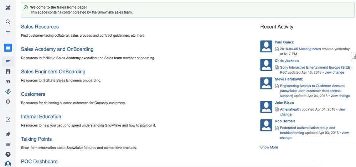The width and height of the screenshot is (356, 167).
Task: Select the pages tree icon in sidebar
Action: 8,62
